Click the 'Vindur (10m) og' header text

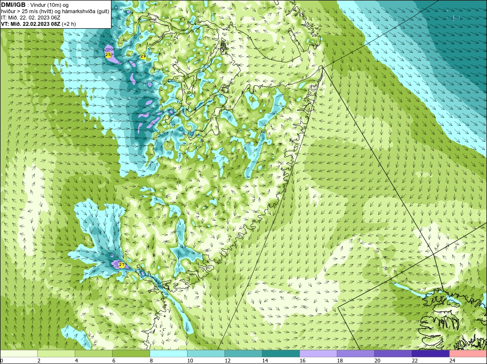coord(49,5)
